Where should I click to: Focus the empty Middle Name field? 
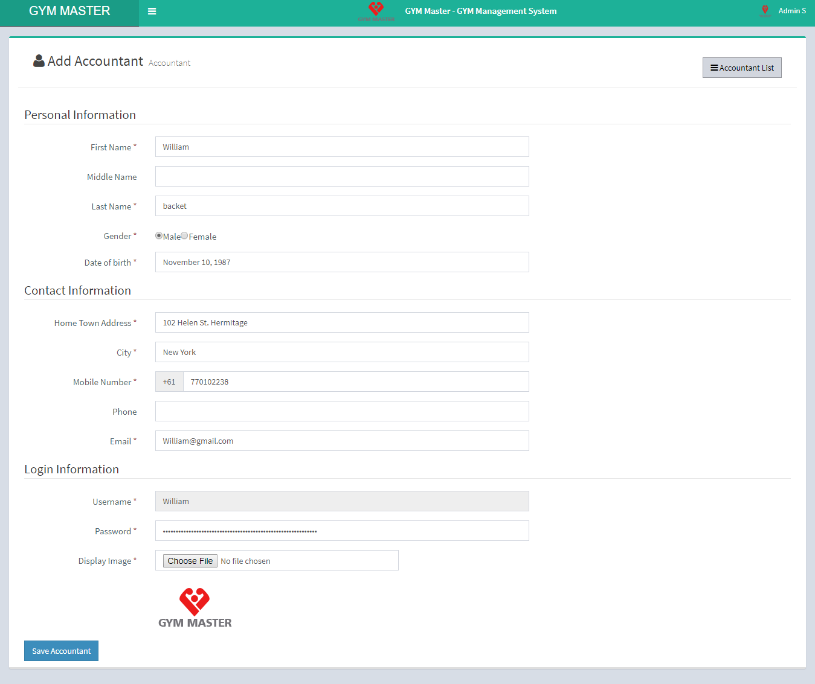[342, 176]
